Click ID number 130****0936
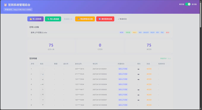Screen dimensions: 202x110 pos(80,79)
